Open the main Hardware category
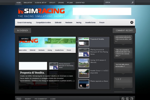Image resolution: width=150 pixels, height=100 pixels. 69,22
